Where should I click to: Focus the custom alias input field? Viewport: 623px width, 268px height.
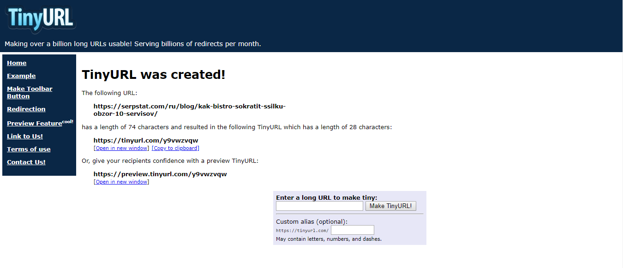353,230
